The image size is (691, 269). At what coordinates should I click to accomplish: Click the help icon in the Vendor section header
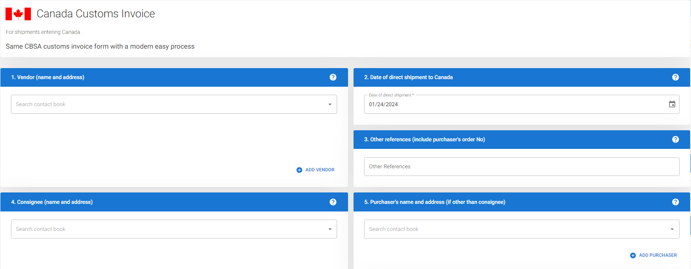pos(333,77)
